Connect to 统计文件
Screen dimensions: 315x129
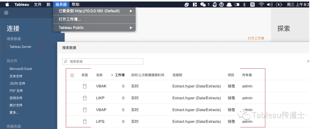coord(16,105)
